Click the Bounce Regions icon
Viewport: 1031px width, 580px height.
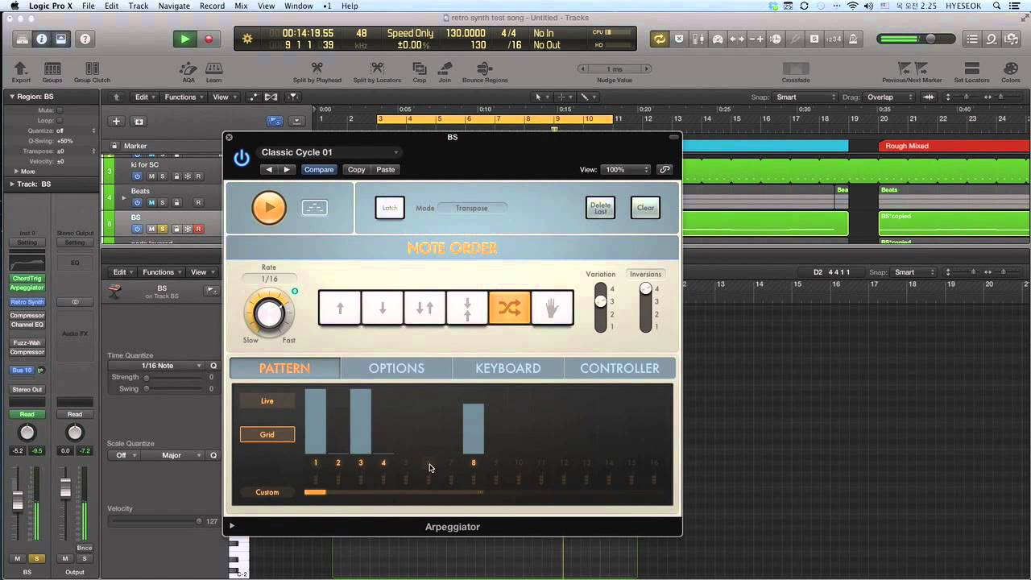484,72
